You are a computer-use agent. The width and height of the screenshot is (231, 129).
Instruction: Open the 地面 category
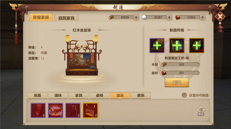coord(38,95)
